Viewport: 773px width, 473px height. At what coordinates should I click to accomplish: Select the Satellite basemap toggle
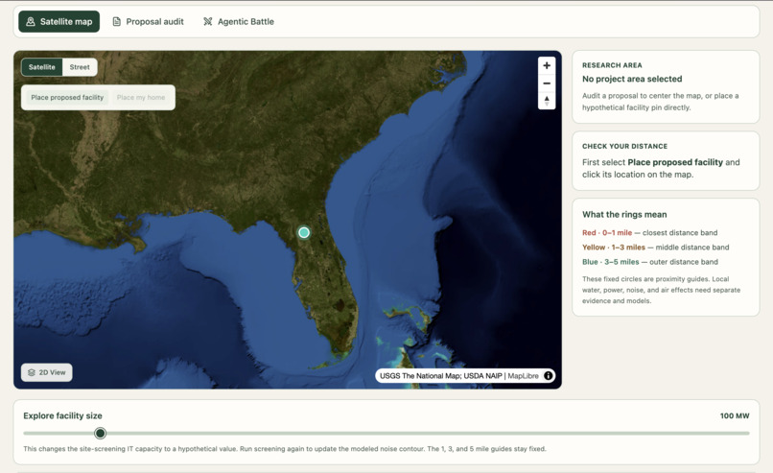click(x=42, y=67)
